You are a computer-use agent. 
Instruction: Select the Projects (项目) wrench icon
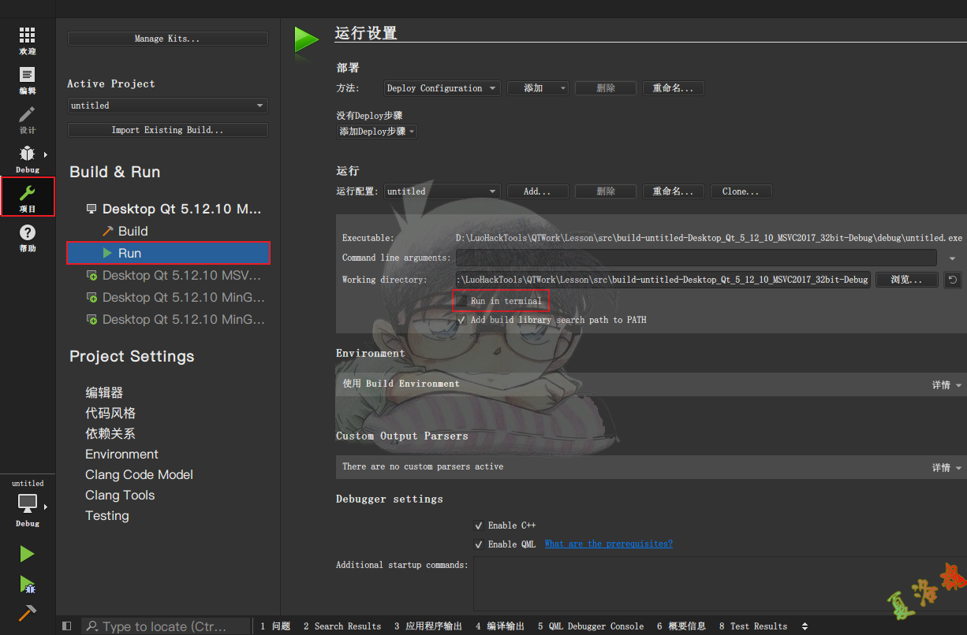pos(28,197)
